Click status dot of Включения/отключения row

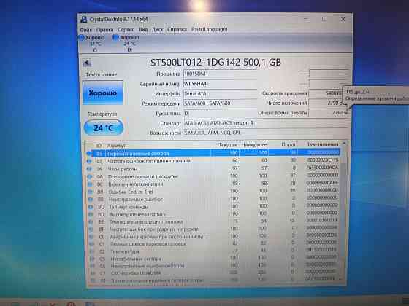[90, 184]
